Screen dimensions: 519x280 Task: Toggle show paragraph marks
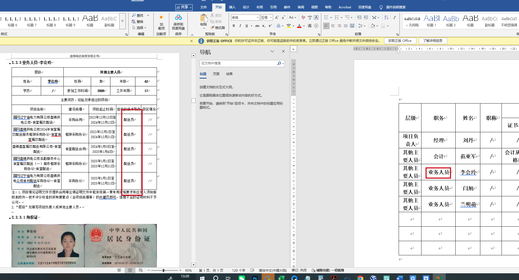394,18
